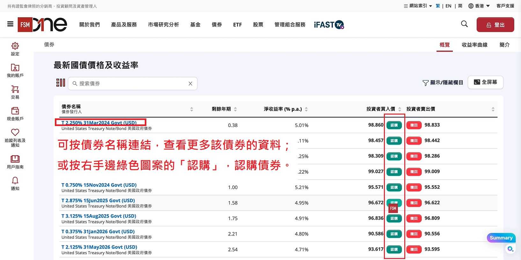This screenshot has height=260, width=521.
Task: Open bond T 0.375% 31Jan2026 Govt (USD)
Action: (98, 232)
